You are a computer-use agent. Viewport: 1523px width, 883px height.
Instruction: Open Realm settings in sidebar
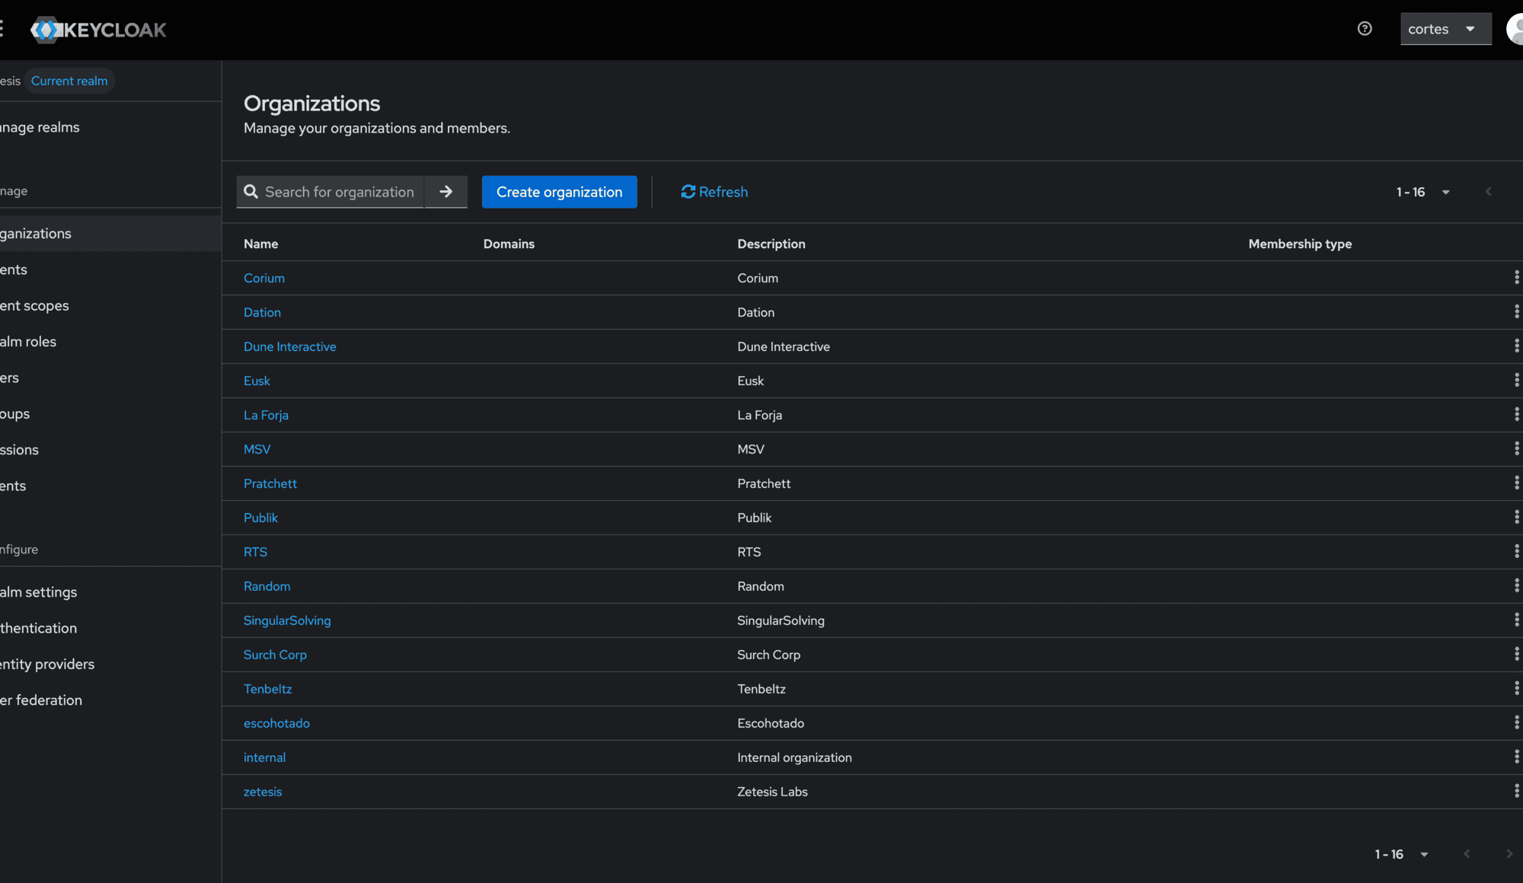click(x=38, y=592)
